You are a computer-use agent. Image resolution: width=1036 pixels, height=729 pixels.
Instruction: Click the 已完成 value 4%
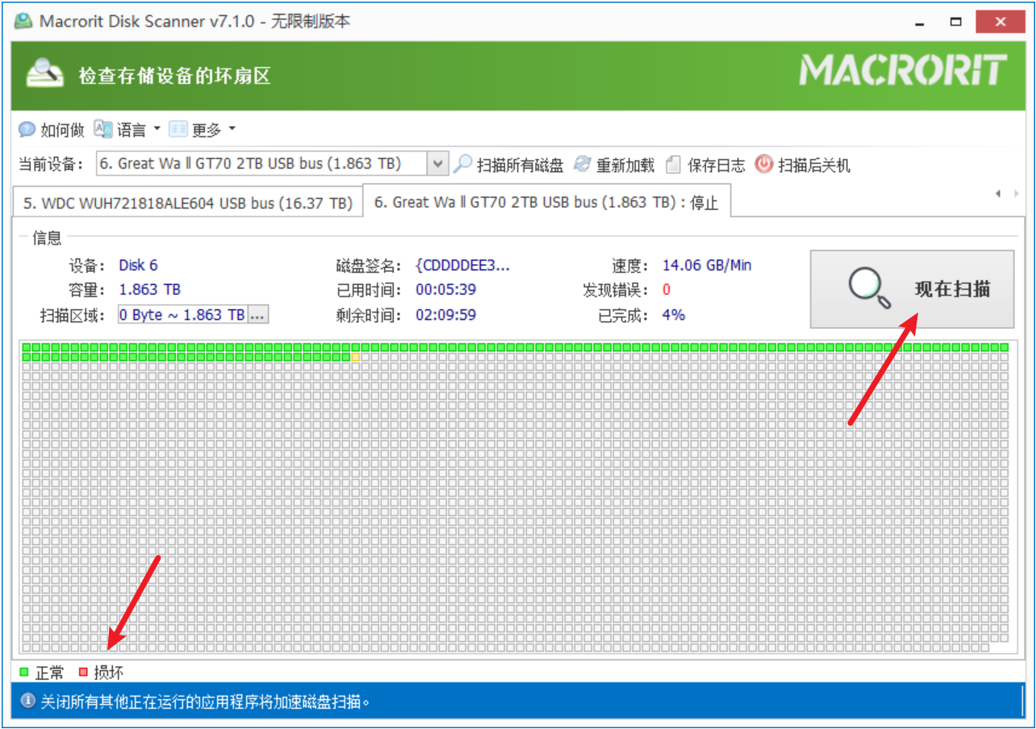pyautogui.click(x=674, y=315)
